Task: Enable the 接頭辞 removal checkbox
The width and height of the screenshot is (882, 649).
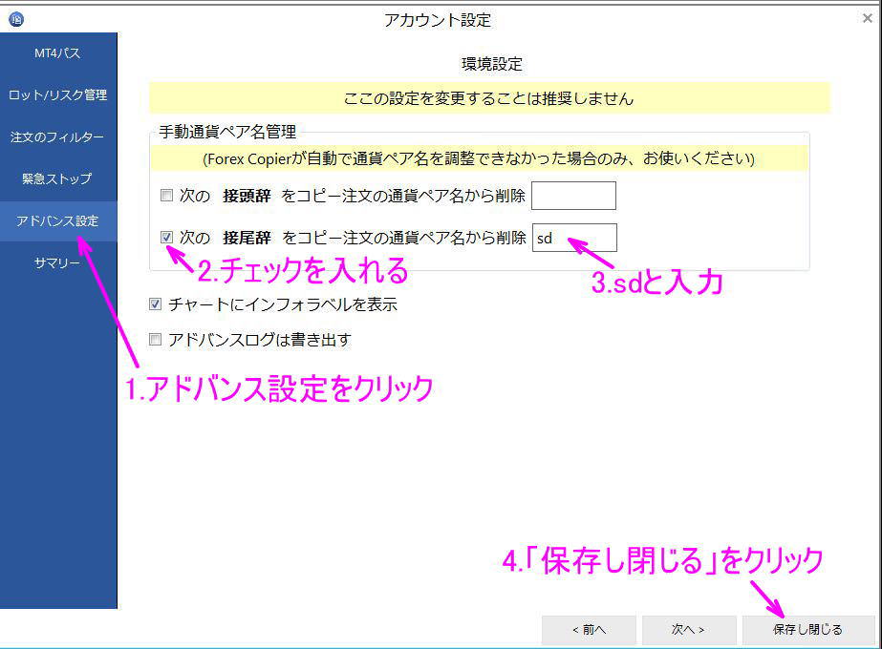Action: pyautogui.click(x=166, y=196)
